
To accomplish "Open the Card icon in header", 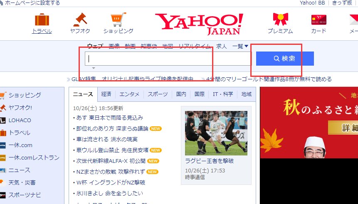I will pyautogui.click(x=319, y=20).
